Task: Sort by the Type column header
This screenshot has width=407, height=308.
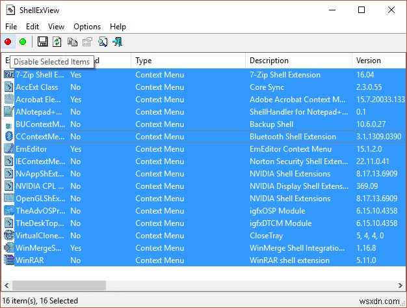Action: click(188, 61)
